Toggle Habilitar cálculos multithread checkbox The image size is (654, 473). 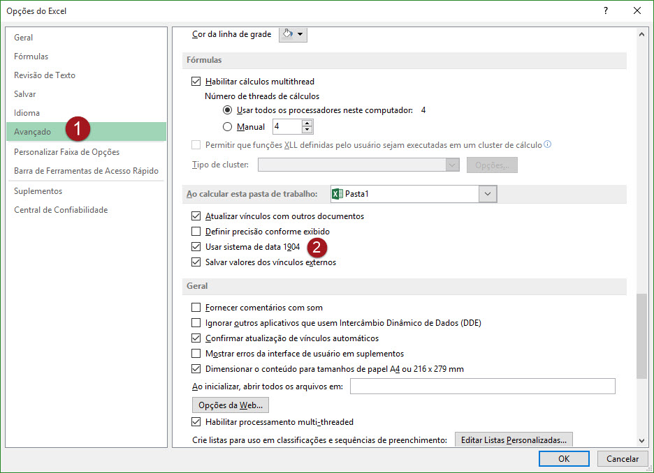click(196, 82)
